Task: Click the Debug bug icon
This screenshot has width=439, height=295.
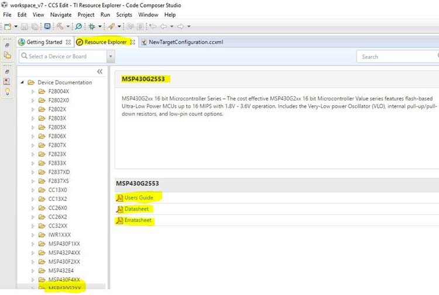Action: (91, 26)
